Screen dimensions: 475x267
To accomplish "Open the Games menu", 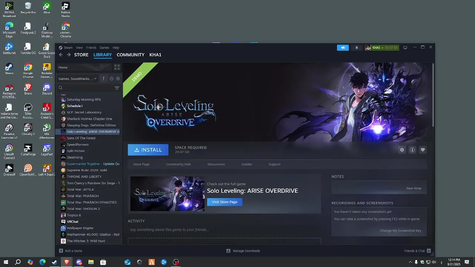I will tap(104, 47).
